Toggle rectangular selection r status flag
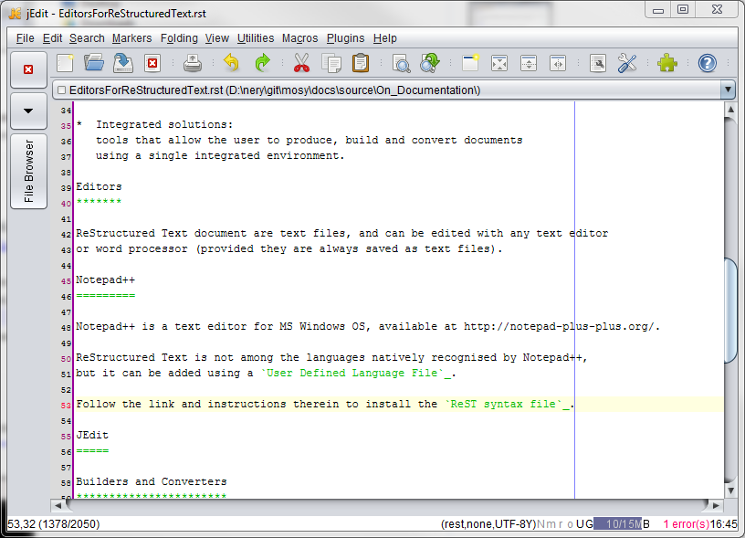 point(561,523)
